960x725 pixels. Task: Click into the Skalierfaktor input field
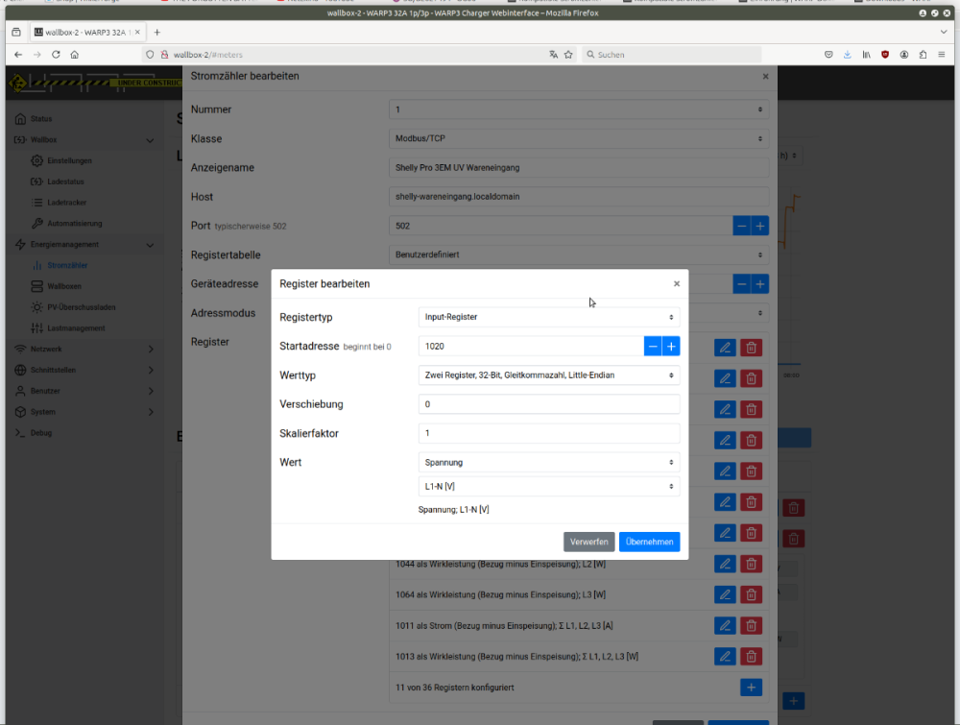549,434
